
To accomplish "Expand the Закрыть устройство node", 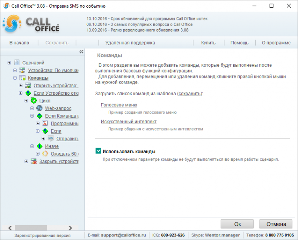I will [26, 161].
